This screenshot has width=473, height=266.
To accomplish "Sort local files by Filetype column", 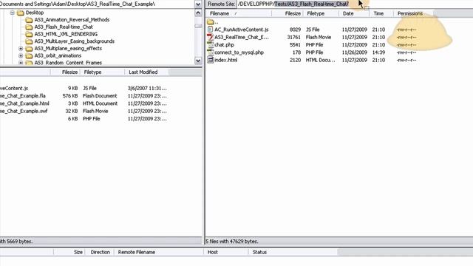I will click(102, 72).
